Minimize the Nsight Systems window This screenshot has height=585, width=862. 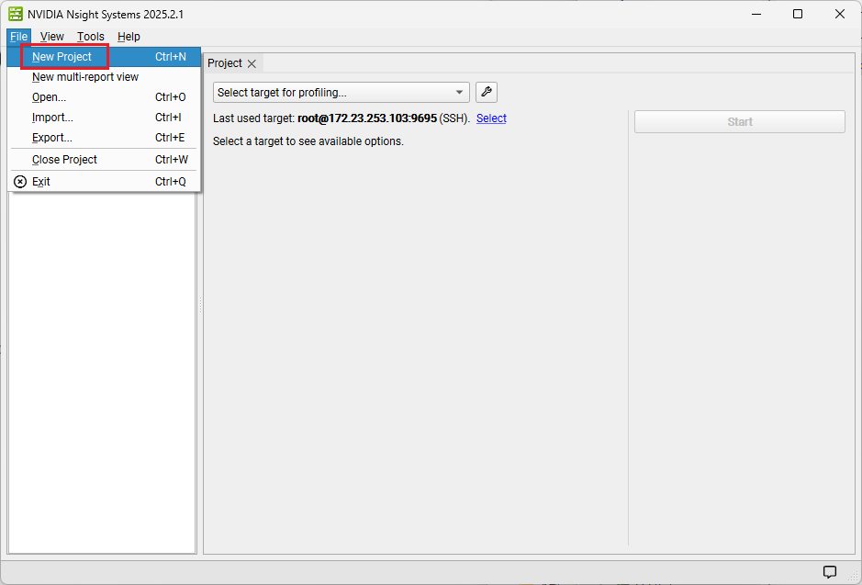coord(756,15)
